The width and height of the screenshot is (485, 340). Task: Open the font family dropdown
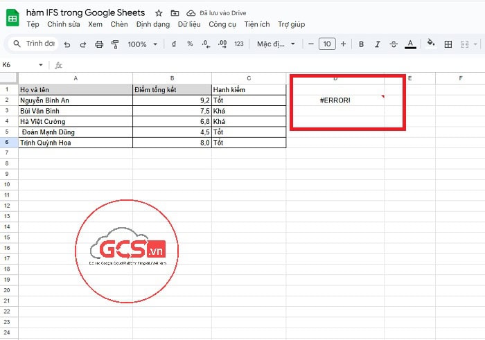[276, 44]
